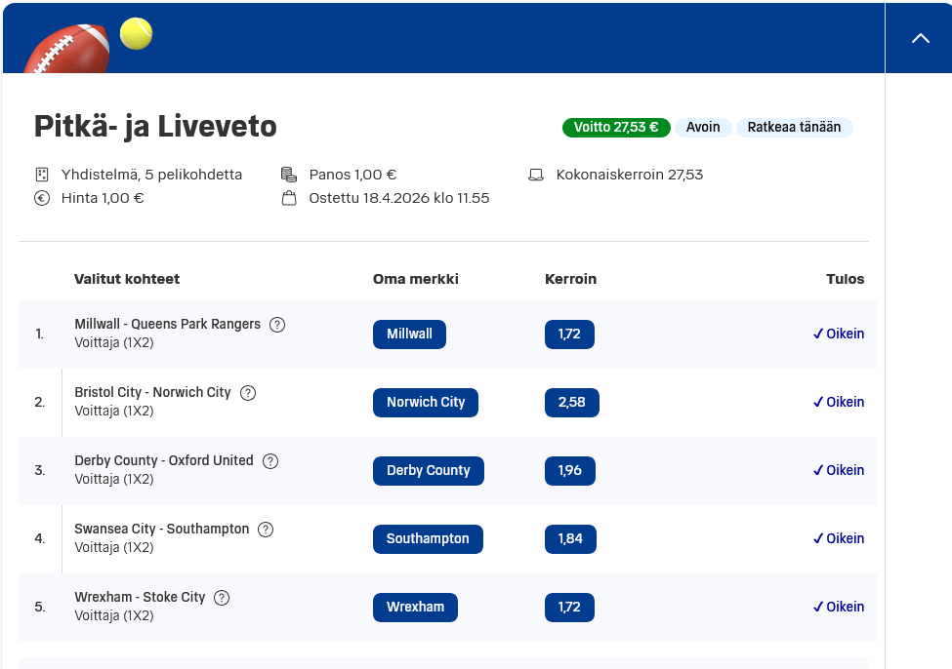Viewport: 952px width, 669px height.
Task: Click Oikein result in Bristol City row
Action: click(839, 403)
